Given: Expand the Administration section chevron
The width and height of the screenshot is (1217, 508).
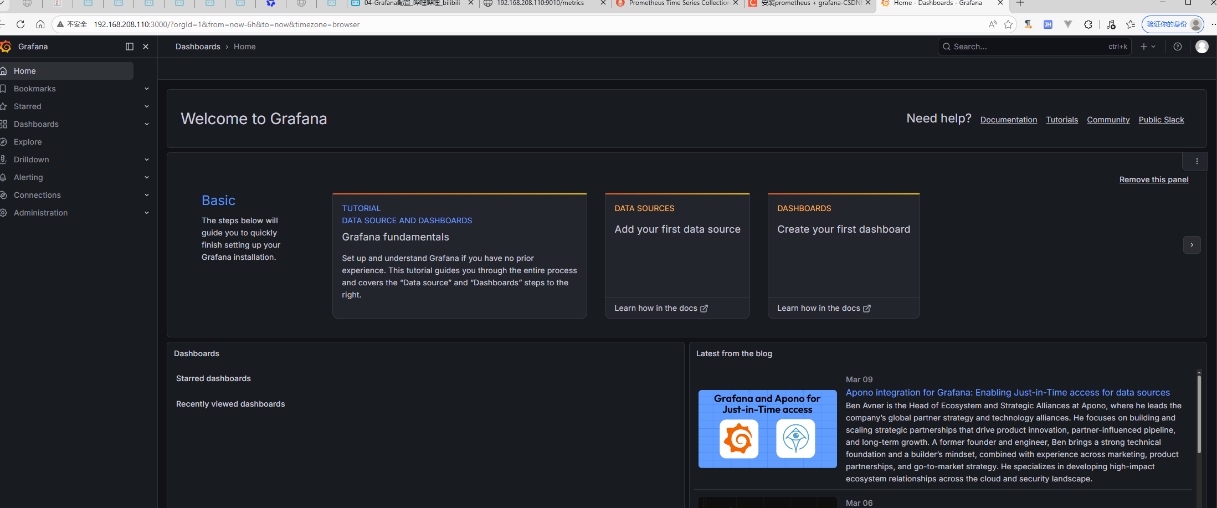Looking at the screenshot, I should (147, 213).
